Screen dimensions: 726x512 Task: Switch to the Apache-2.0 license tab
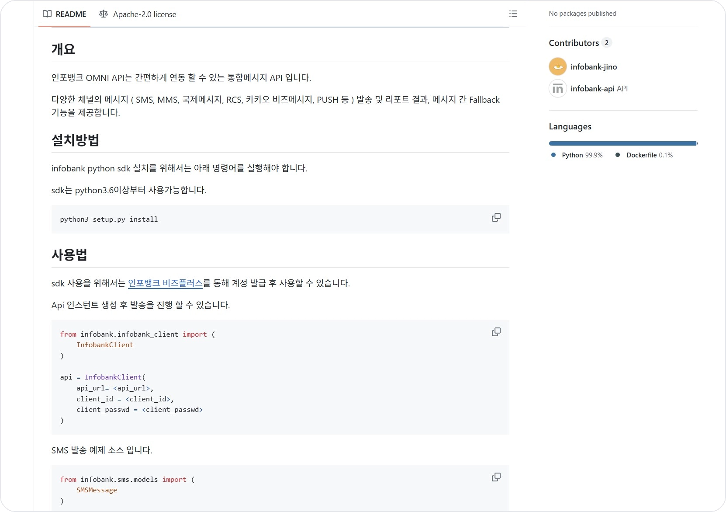(145, 14)
